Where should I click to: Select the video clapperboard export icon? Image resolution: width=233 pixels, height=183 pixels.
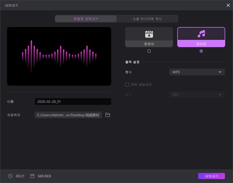pos(149,34)
